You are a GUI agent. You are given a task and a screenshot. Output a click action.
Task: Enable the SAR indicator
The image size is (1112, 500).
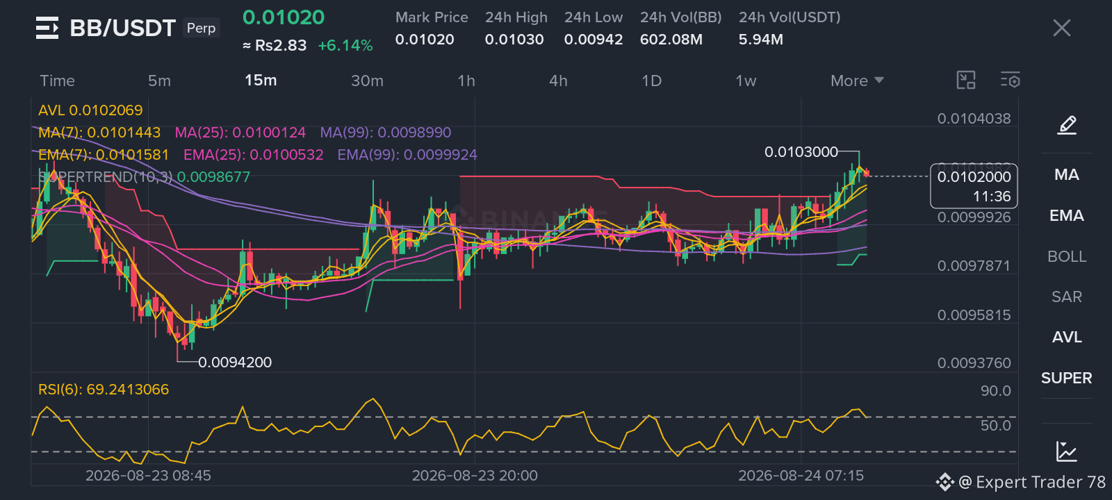pos(1067,297)
